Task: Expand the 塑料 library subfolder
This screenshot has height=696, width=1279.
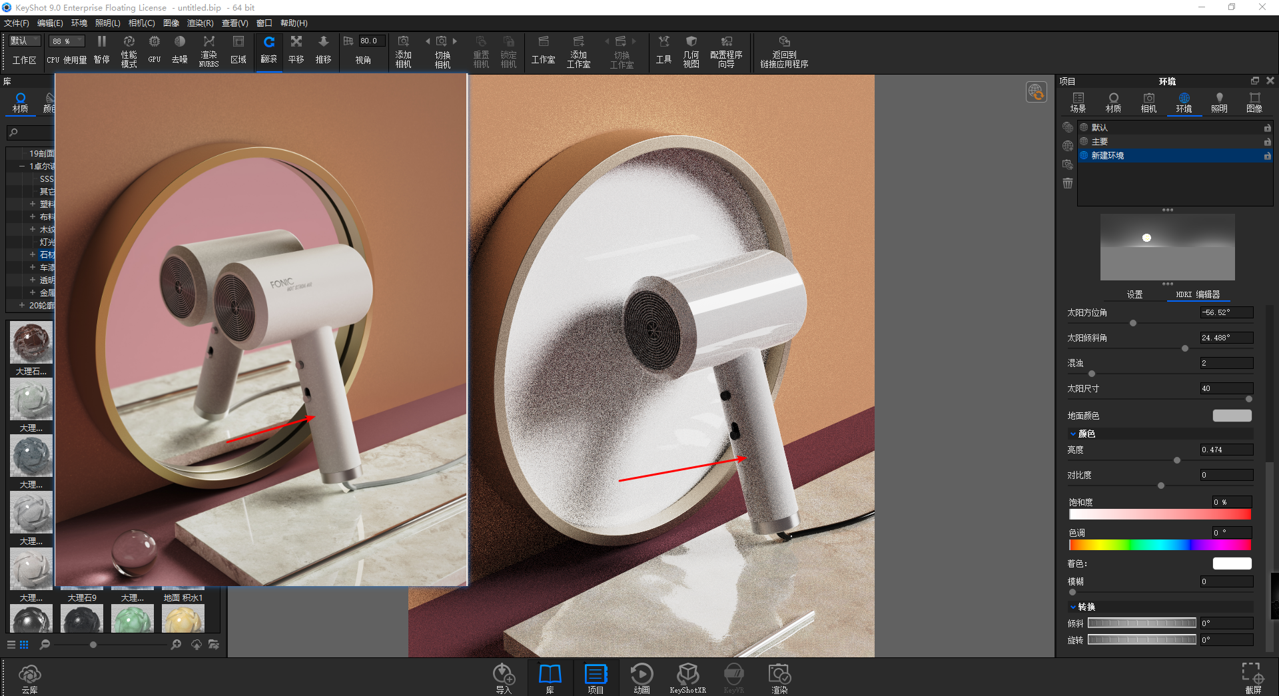Action: (x=33, y=204)
